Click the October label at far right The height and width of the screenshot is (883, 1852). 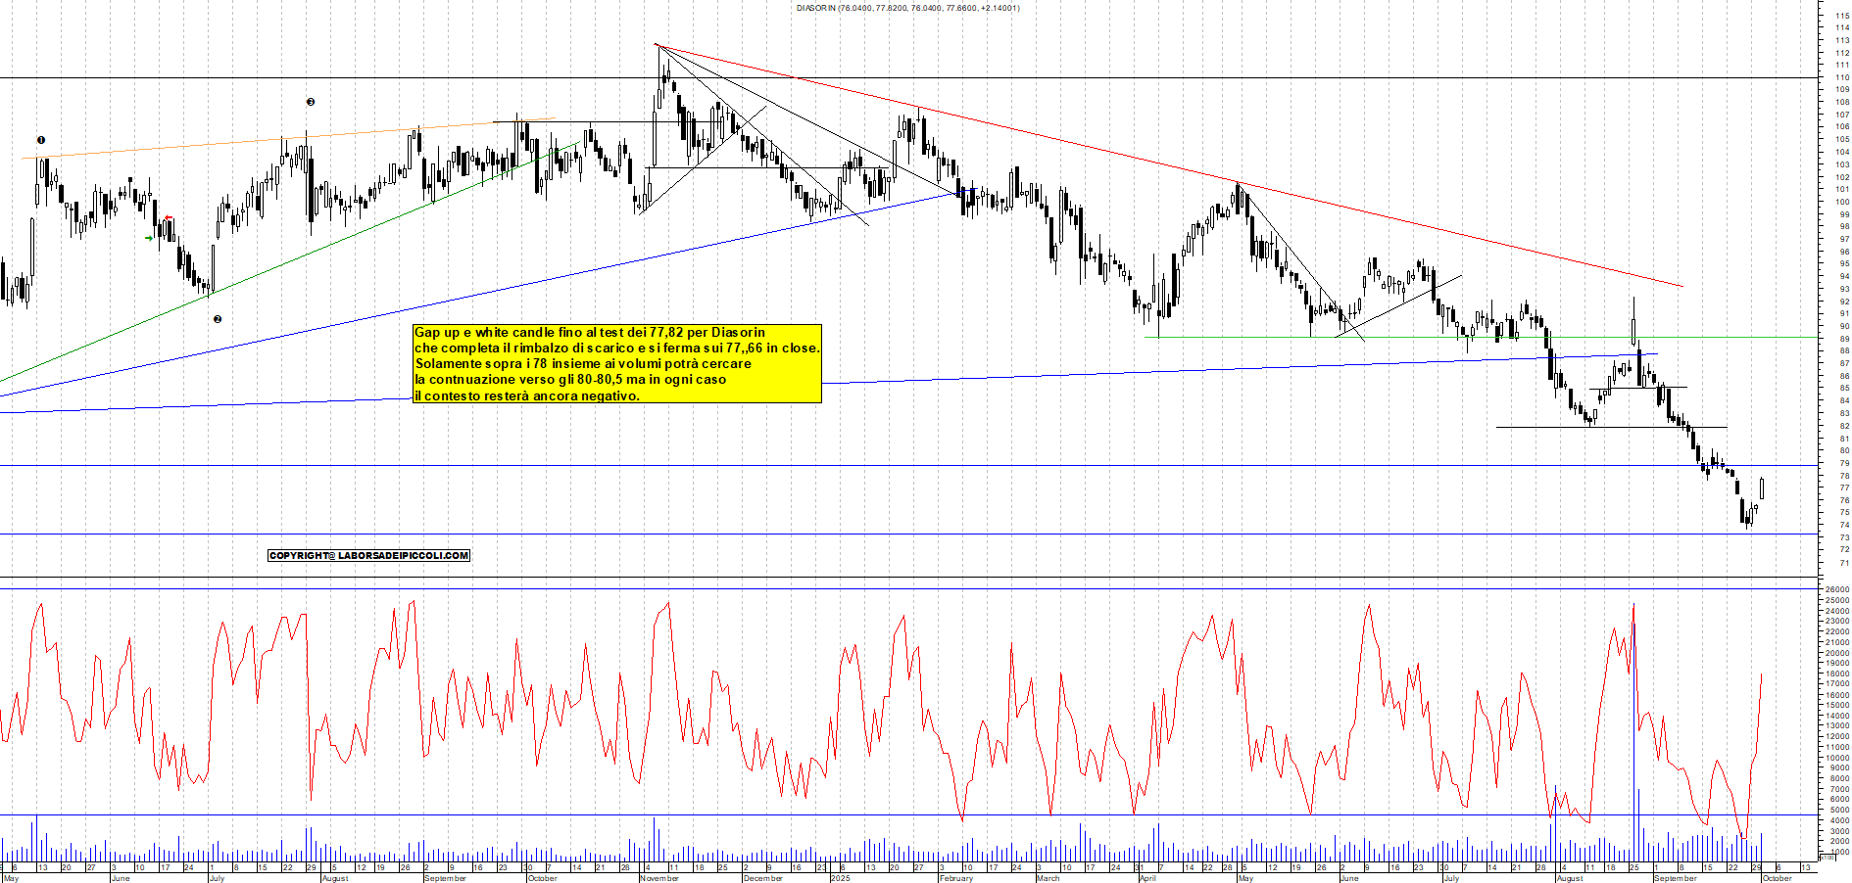1777,878
